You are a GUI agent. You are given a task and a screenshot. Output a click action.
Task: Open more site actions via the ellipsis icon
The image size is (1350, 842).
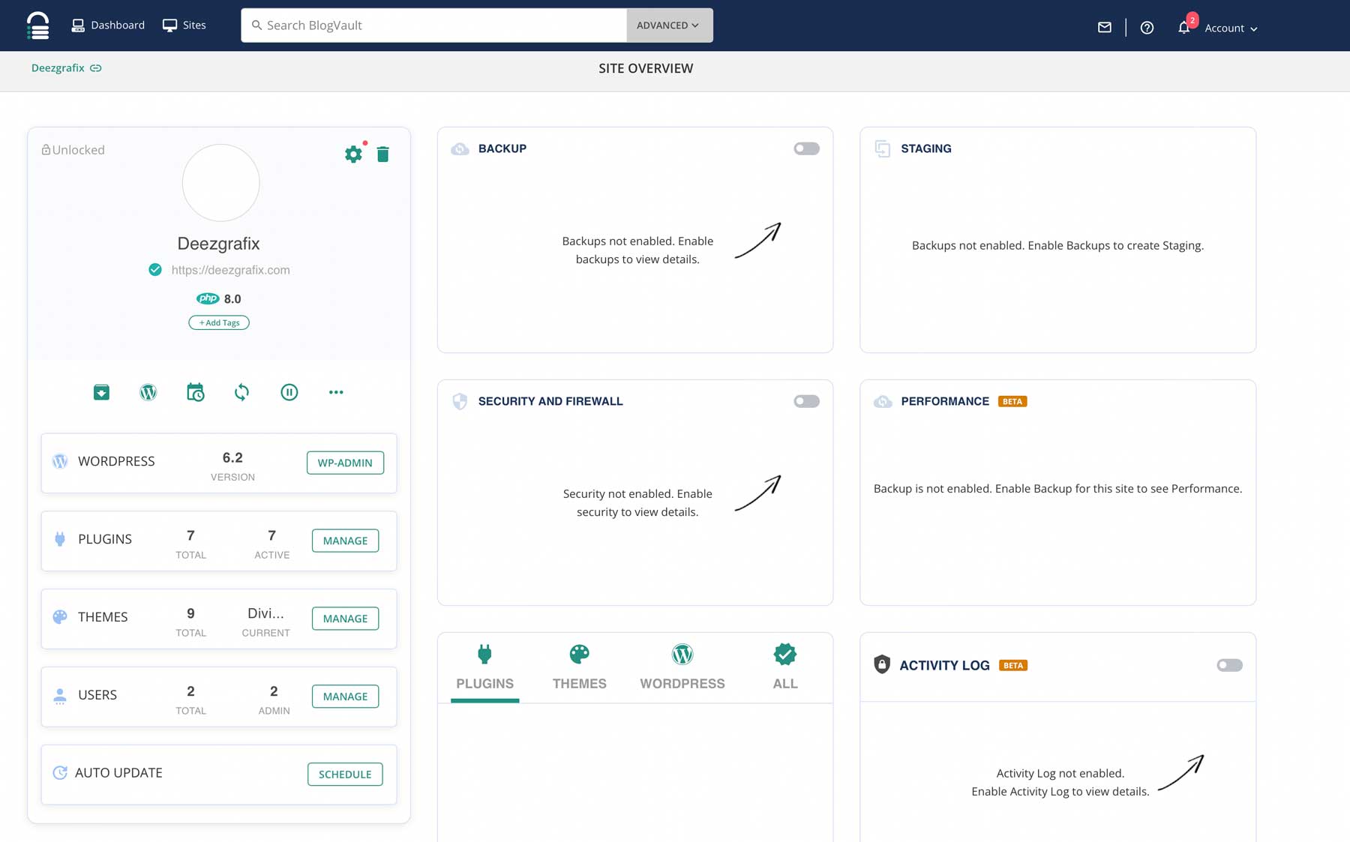(x=336, y=391)
